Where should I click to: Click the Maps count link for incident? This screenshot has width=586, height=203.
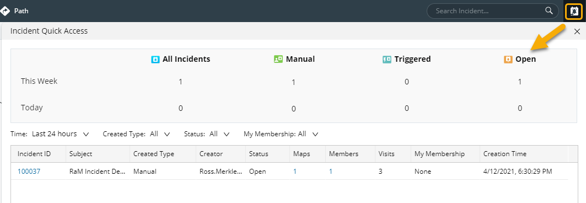point(295,172)
